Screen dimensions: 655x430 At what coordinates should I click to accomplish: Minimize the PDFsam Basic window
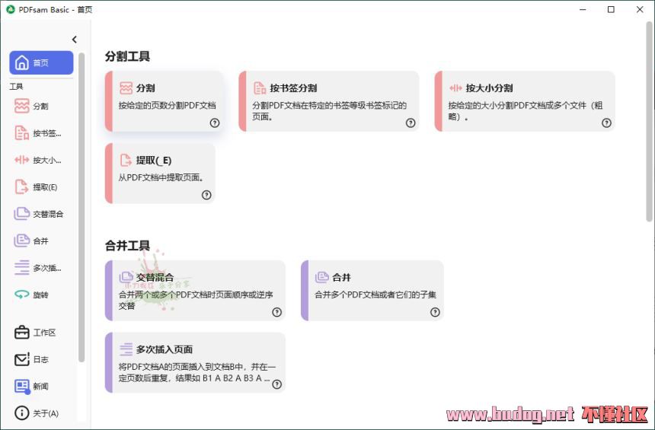pos(583,9)
